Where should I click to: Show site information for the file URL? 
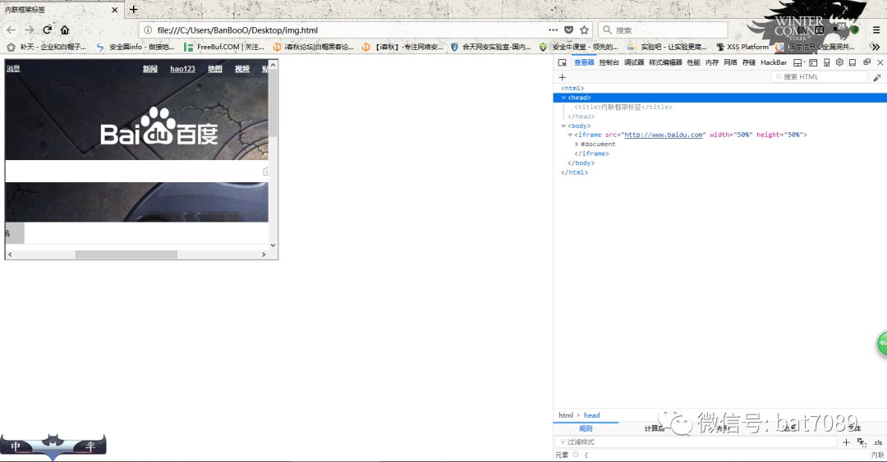tap(148, 30)
